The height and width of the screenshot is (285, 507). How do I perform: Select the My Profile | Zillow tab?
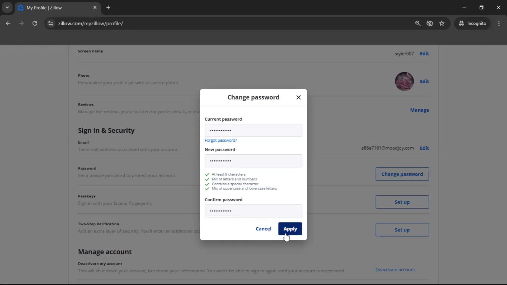tap(48, 7)
